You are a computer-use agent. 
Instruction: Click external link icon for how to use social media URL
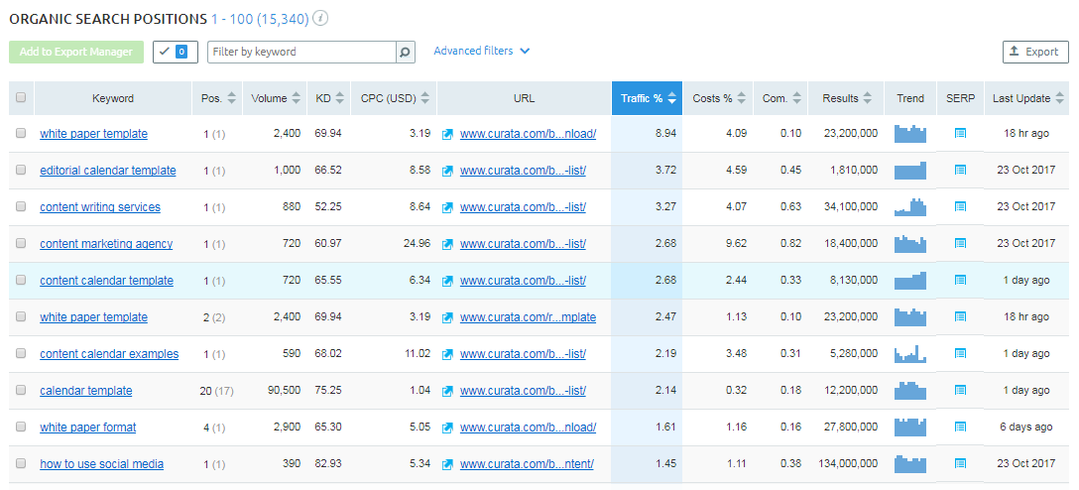point(447,464)
